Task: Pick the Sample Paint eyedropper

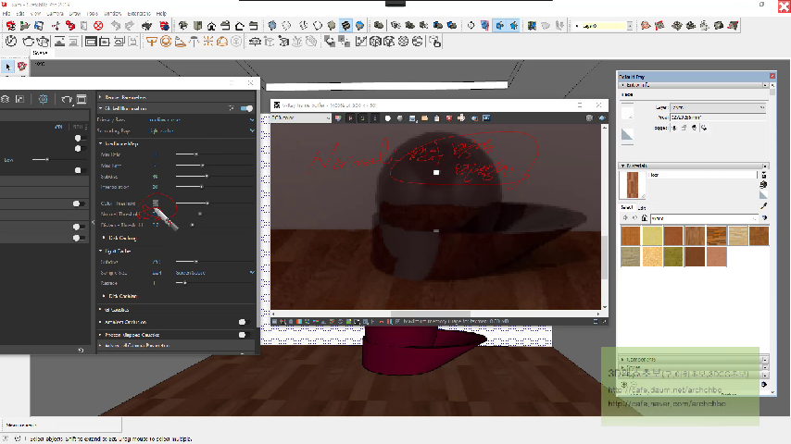Action: click(764, 206)
